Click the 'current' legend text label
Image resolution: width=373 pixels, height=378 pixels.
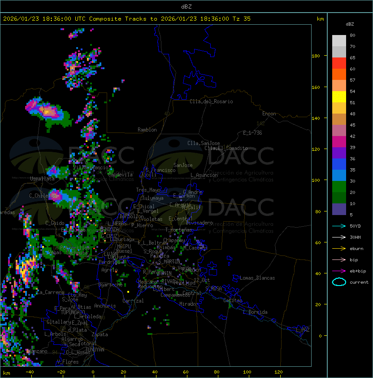pos(359,282)
